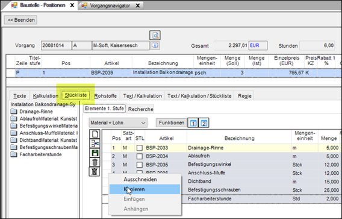This screenshot has height=219, width=342.
Task: Click the Vorgangsnavigator tab icon
Action: click(x=84, y=5)
